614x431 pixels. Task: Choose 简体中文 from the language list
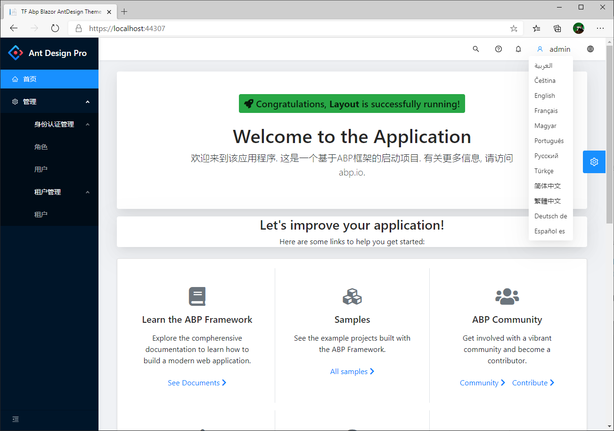(x=548, y=186)
